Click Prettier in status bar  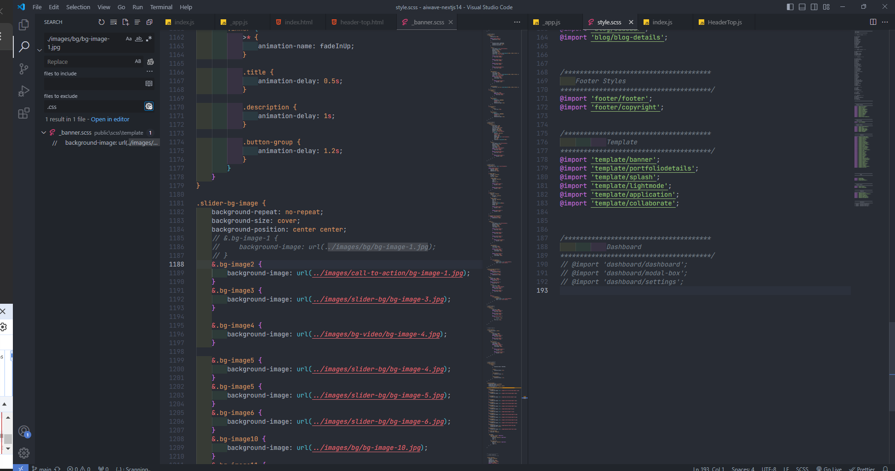(862, 469)
